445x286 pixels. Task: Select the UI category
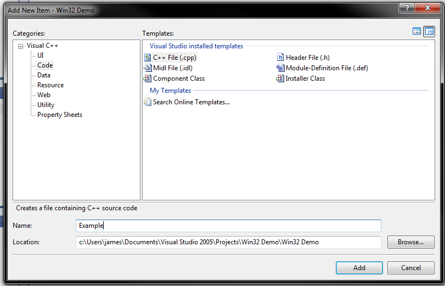(x=41, y=55)
